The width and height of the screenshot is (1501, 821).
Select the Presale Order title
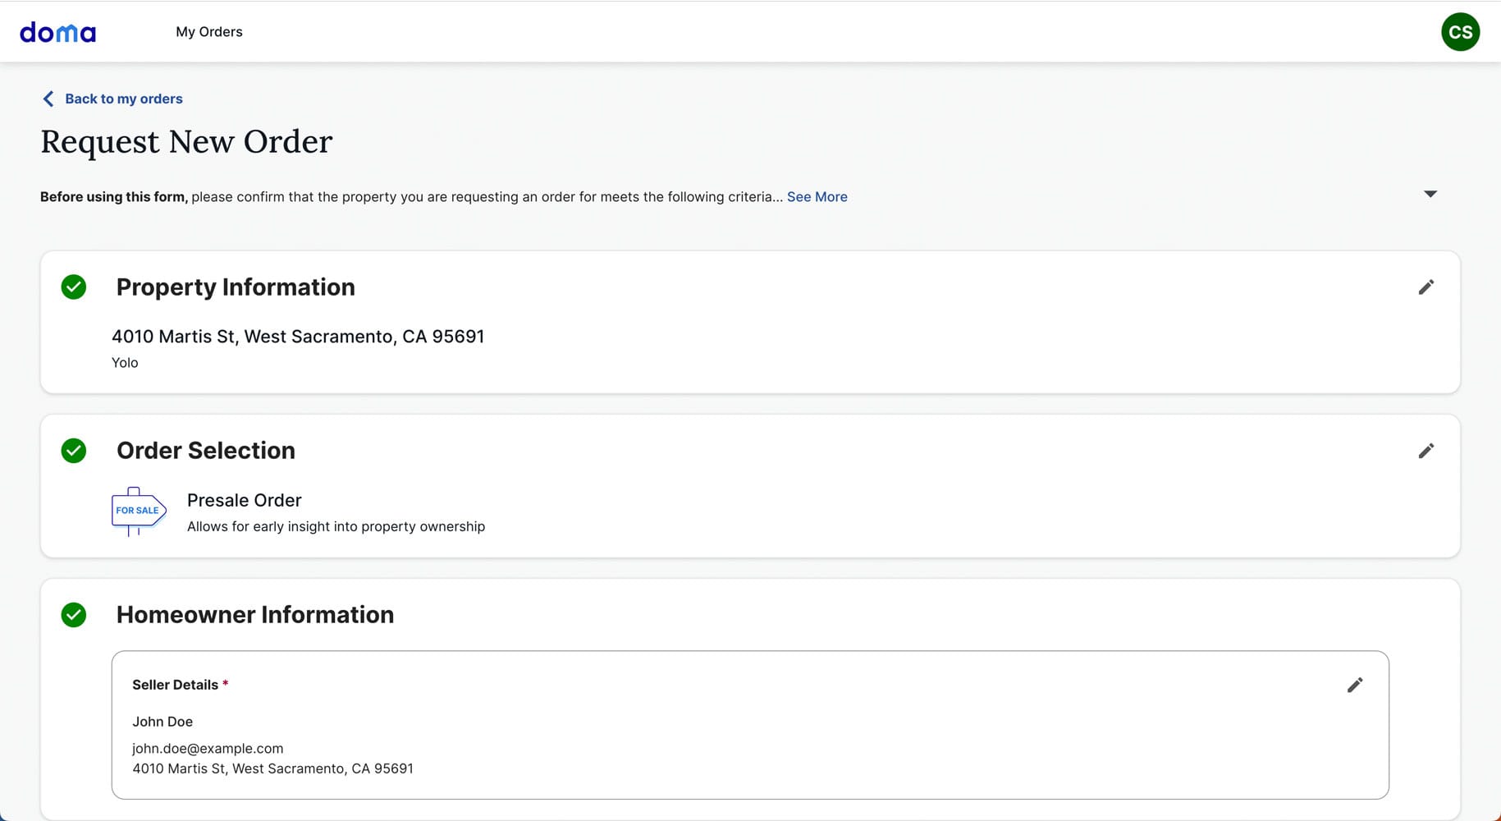[x=244, y=500]
